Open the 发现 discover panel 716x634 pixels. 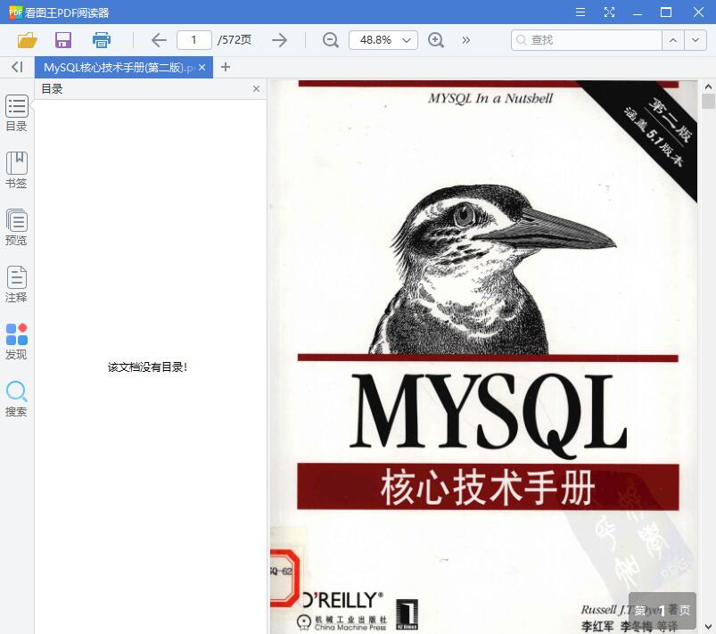pyautogui.click(x=16, y=342)
